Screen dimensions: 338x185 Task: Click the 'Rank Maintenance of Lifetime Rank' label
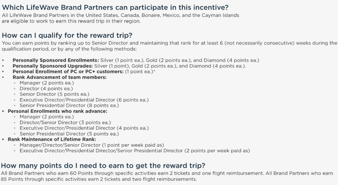click(x=52, y=139)
